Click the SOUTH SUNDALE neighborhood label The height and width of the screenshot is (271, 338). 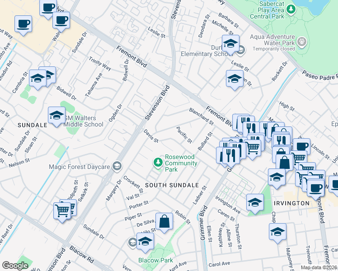pyautogui.click(x=172, y=185)
